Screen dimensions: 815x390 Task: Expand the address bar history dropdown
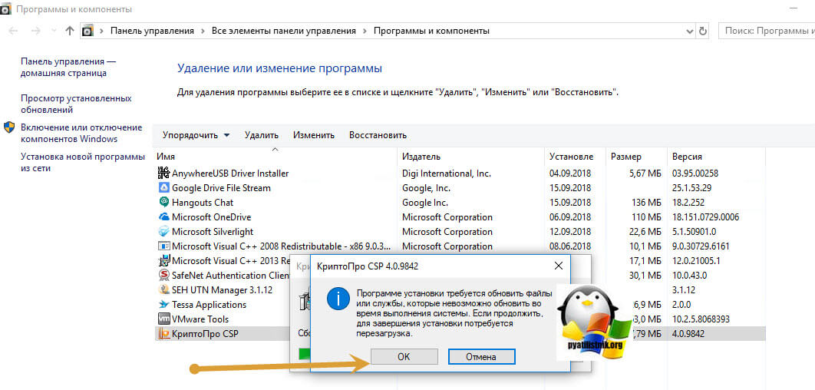click(688, 31)
